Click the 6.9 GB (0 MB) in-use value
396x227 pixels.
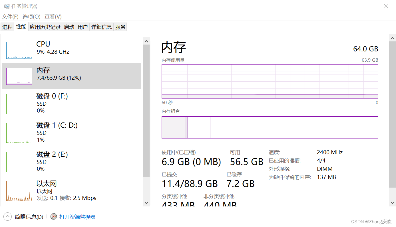point(191,162)
